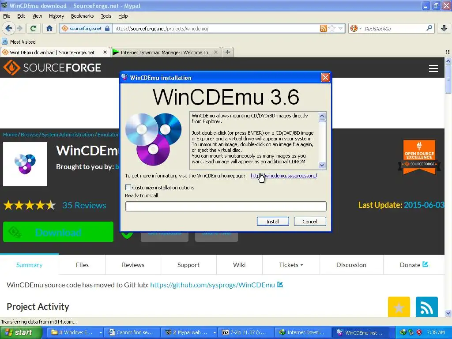Screen dimensions: 452x339
Task: Open the GitHub sysprogs/WinCDEmu link
Action: pos(212,285)
